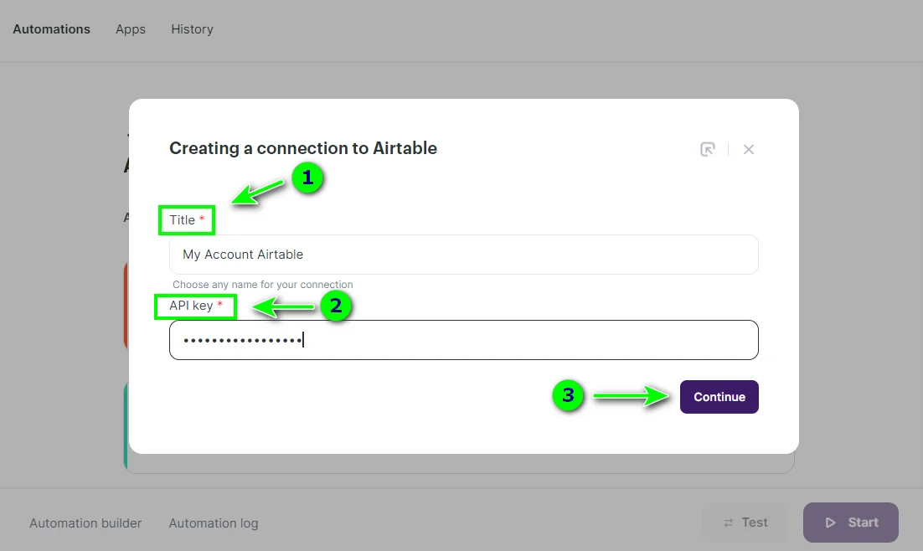
Task: Click the API key field label
Action: coord(192,306)
